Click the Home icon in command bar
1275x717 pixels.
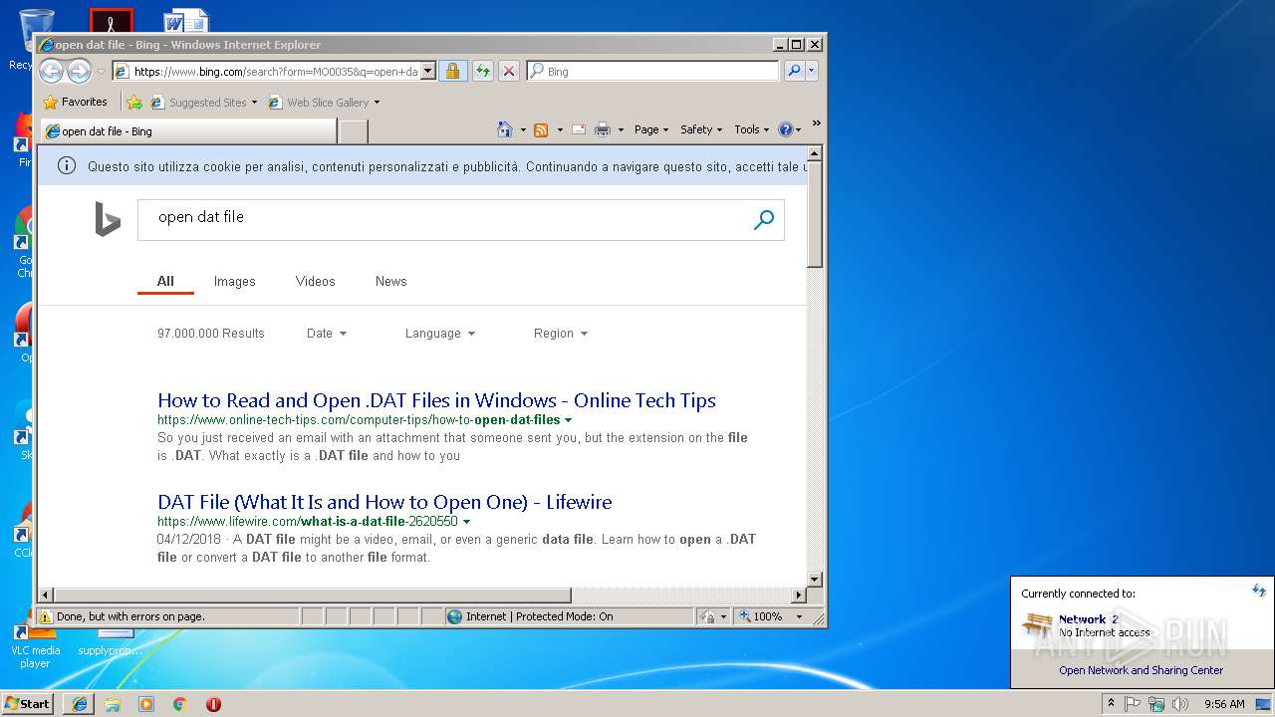click(505, 129)
